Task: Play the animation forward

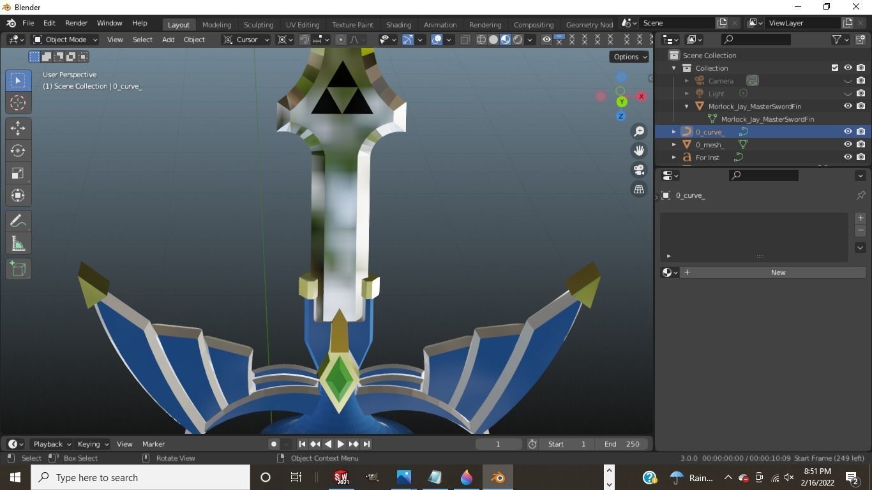Action: coord(340,444)
